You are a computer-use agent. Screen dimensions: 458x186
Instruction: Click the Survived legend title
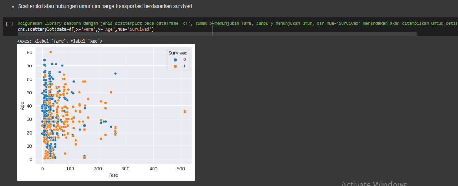178,53
